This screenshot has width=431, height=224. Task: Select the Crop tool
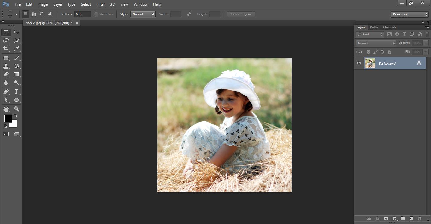click(x=6, y=49)
